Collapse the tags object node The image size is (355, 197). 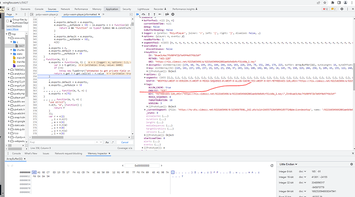point(145,84)
